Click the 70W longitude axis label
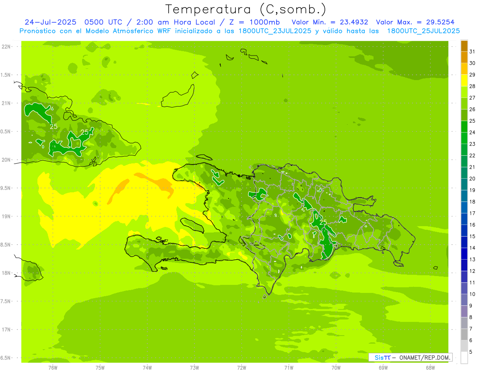Viewport: 483px width, 373px height. point(336,368)
